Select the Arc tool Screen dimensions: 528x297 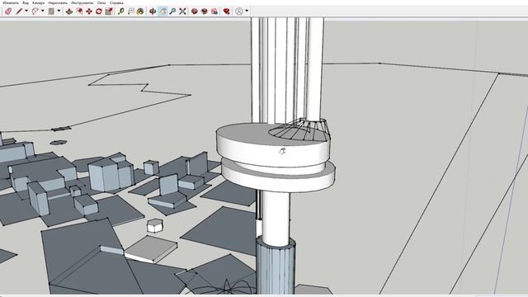[35, 12]
